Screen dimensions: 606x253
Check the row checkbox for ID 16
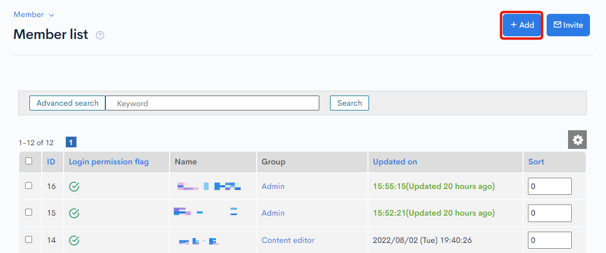click(28, 186)
